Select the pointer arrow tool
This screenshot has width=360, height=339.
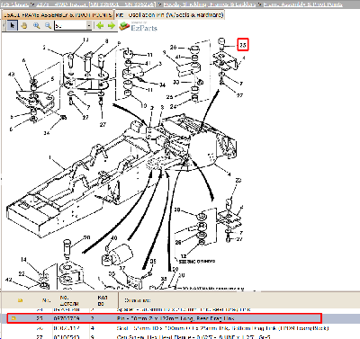pyautogui.click(x=12, y=26)
